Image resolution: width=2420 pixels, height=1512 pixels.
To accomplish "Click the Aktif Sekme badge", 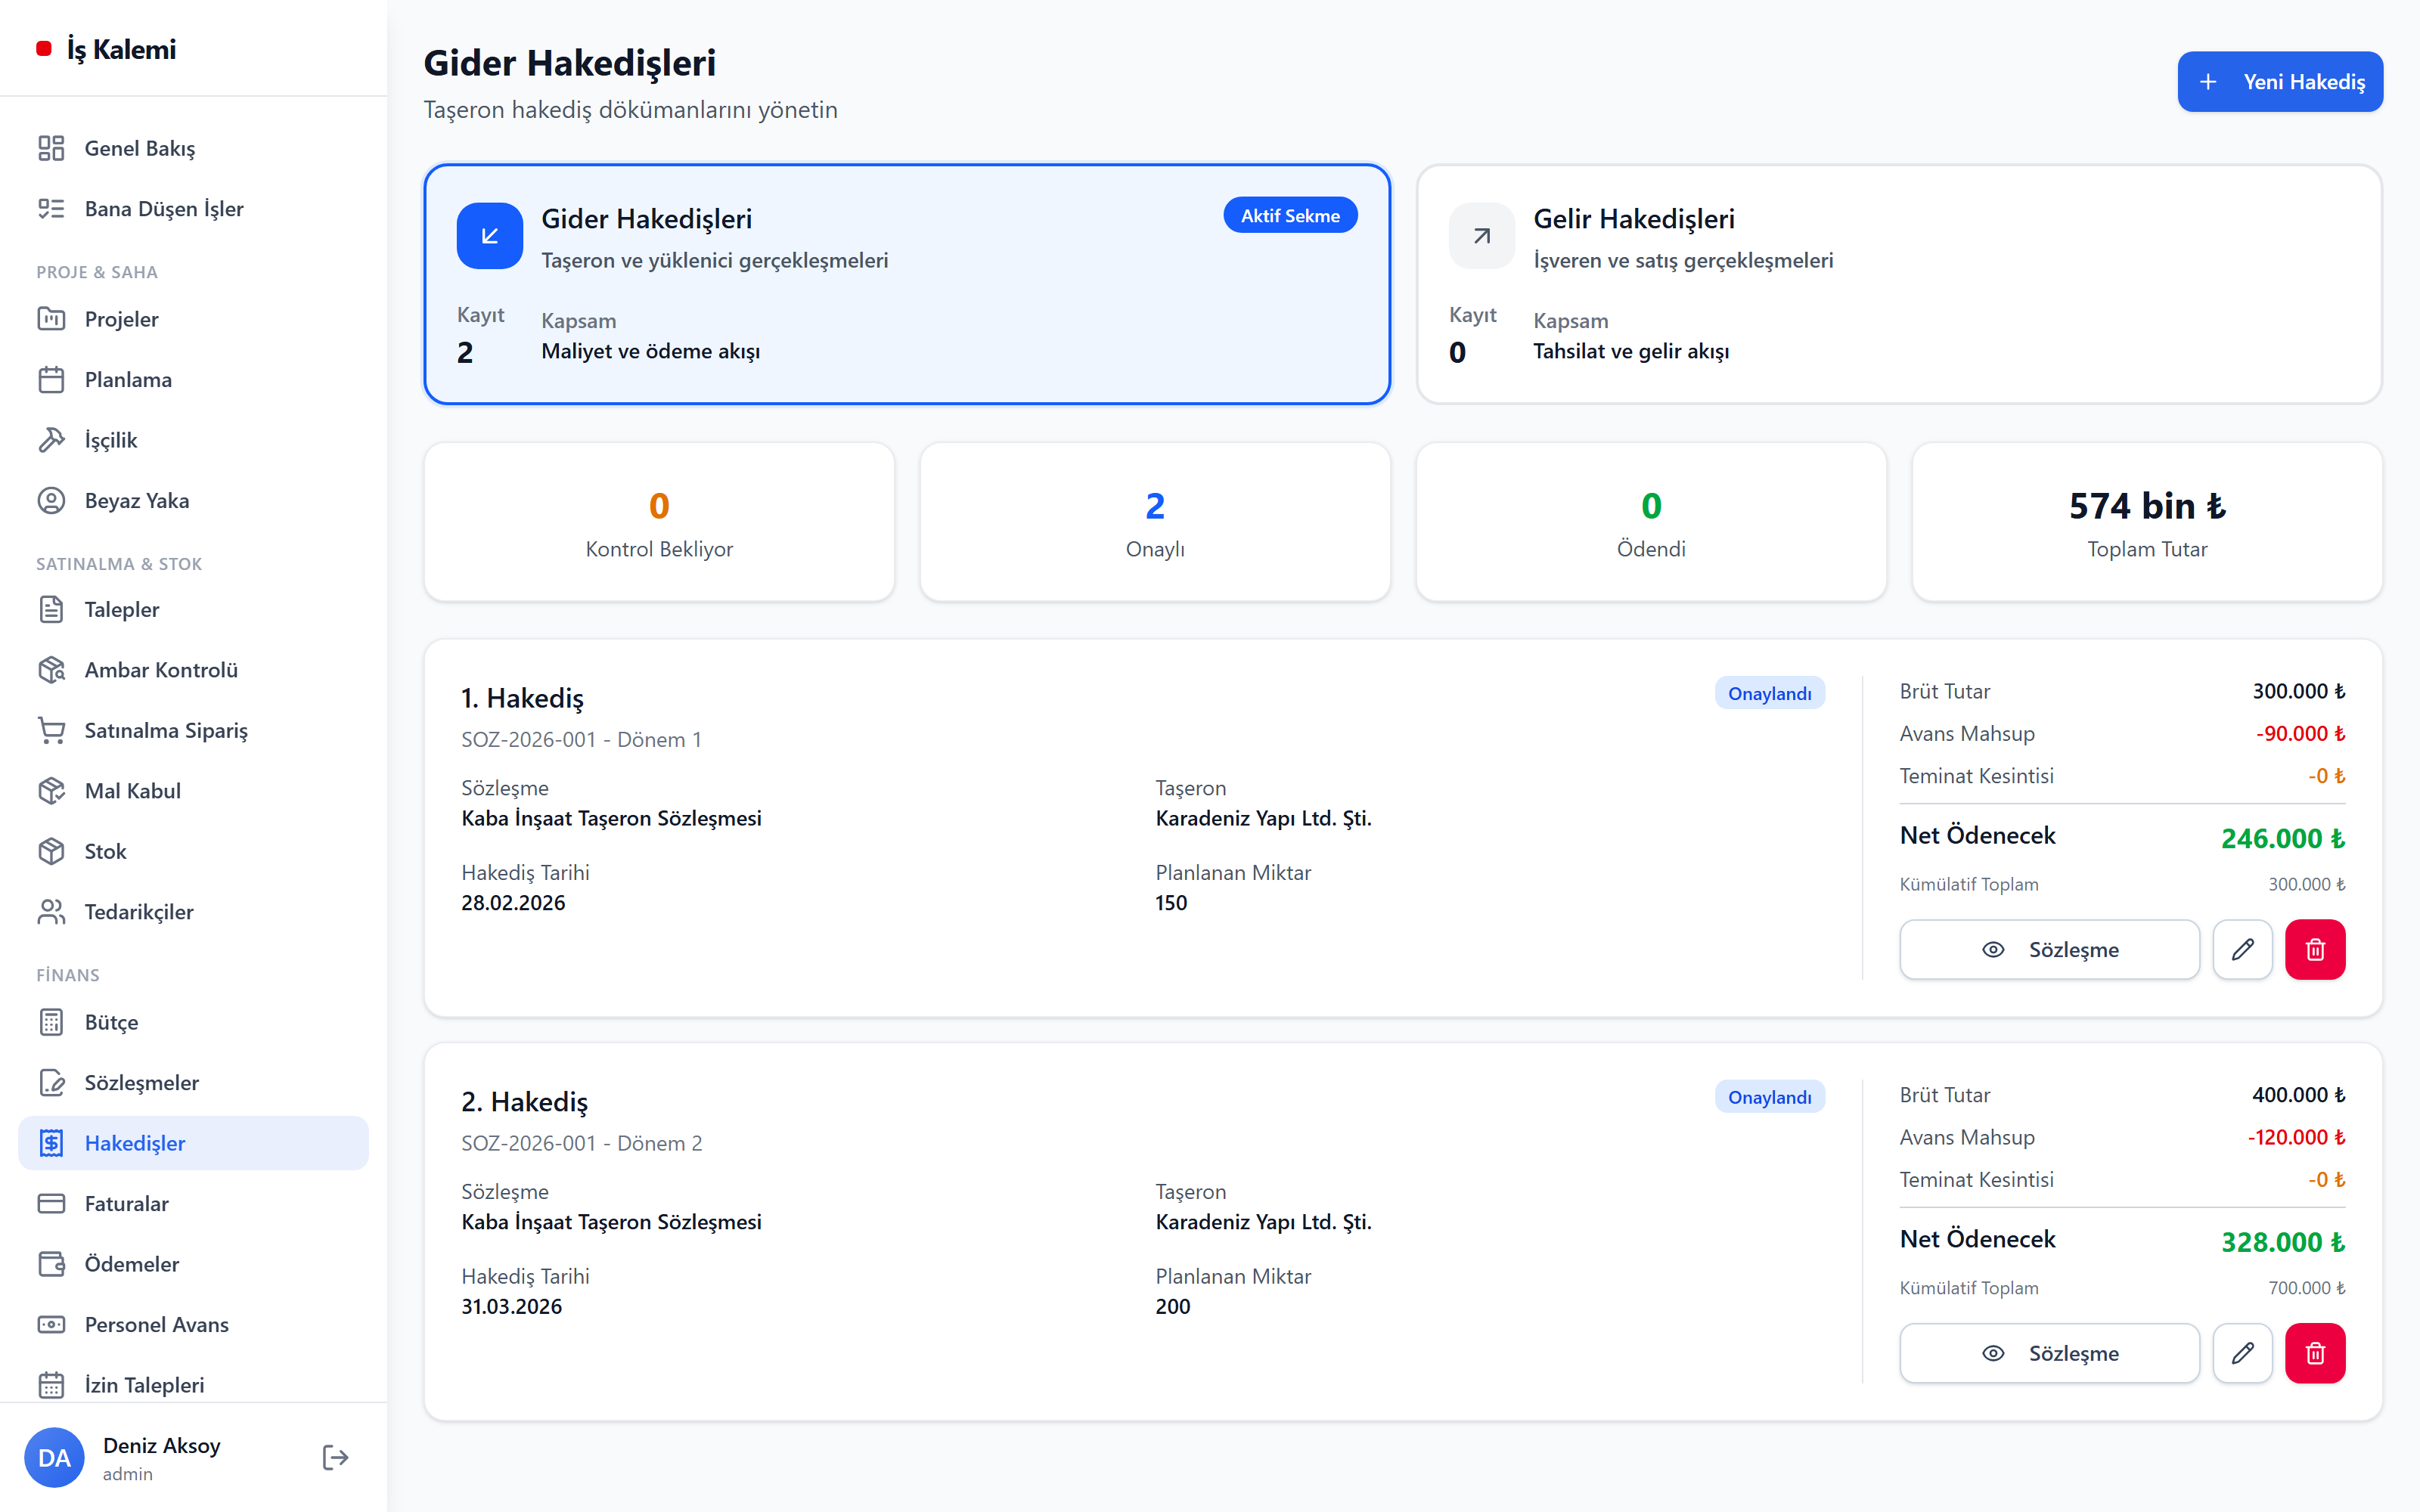I will coord(1290,215).
